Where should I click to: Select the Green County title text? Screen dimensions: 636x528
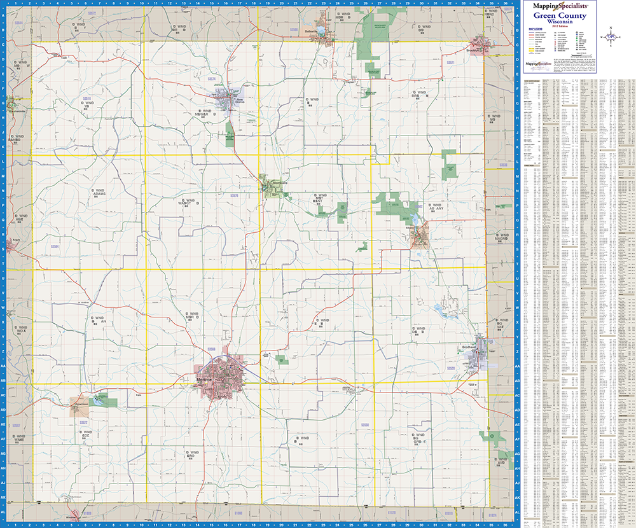(x=560, y=15)
